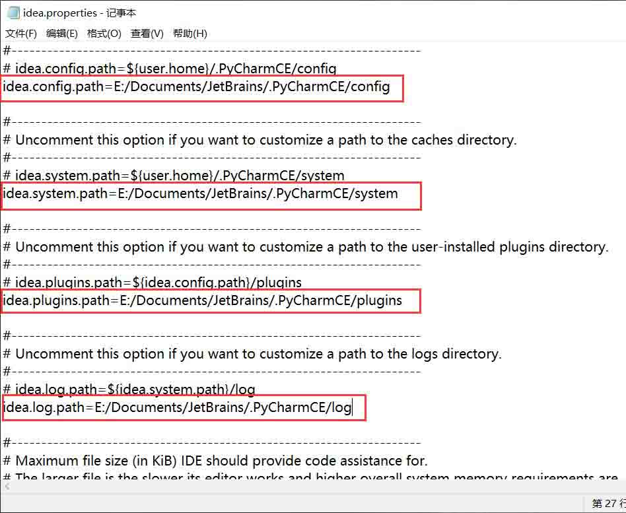Viewport: 626px width, 513px height.
Task: Click the idea.properties window title text
Action: pyautogui.click(x=79, y=13)
